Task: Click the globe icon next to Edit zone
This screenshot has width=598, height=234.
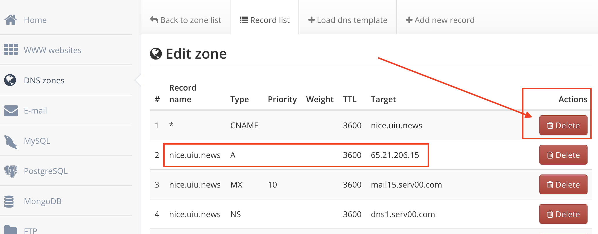Action: point(156,54)
